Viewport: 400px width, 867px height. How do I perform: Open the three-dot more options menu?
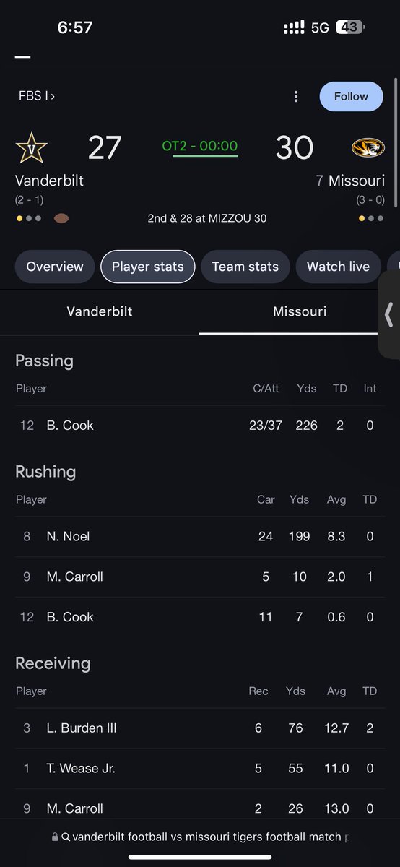(295, 97)
